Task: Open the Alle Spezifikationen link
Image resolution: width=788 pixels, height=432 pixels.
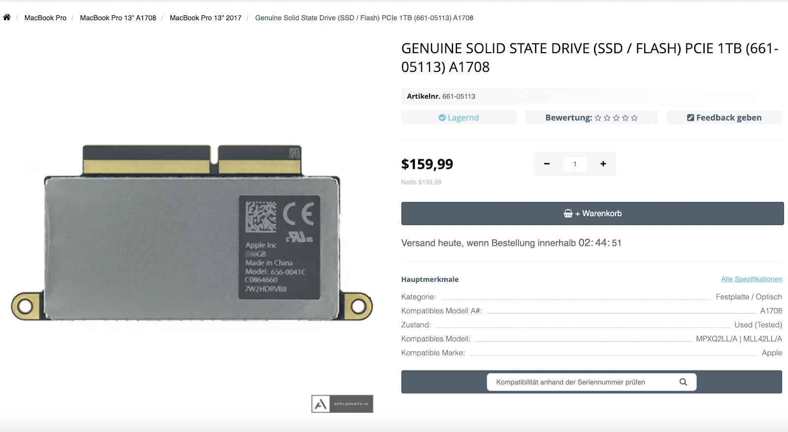Action: (752, 279)
